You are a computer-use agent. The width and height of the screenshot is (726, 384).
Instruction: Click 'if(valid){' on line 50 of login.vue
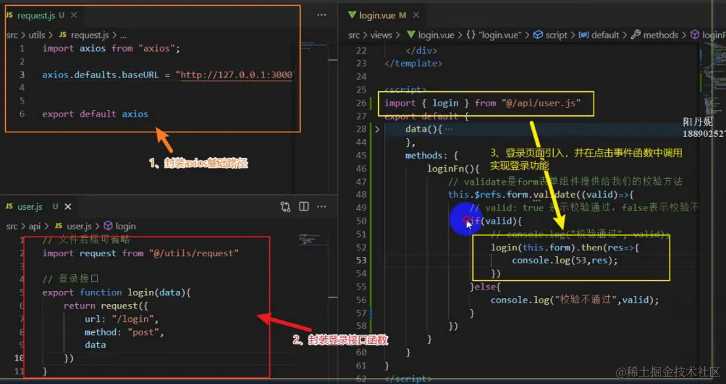496,221
